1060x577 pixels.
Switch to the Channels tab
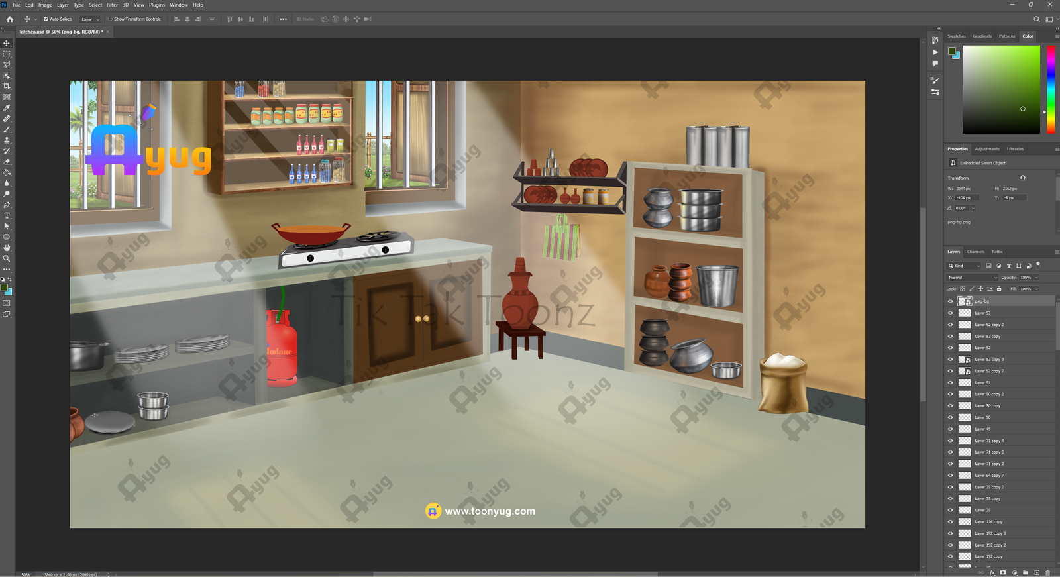tap(975, 252)
